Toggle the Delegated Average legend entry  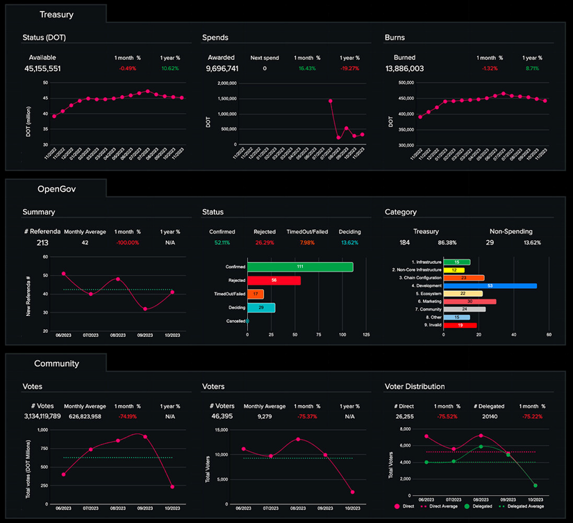[521, 506]
